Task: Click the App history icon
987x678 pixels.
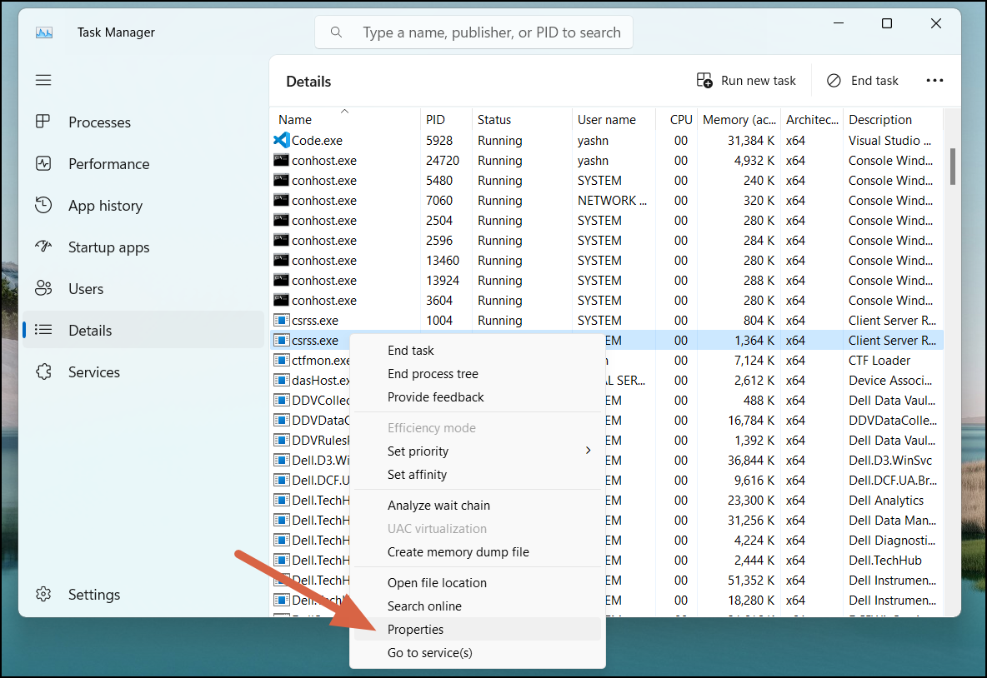Action: pos(43,206)
